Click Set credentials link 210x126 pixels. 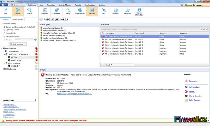pos(9,115)
